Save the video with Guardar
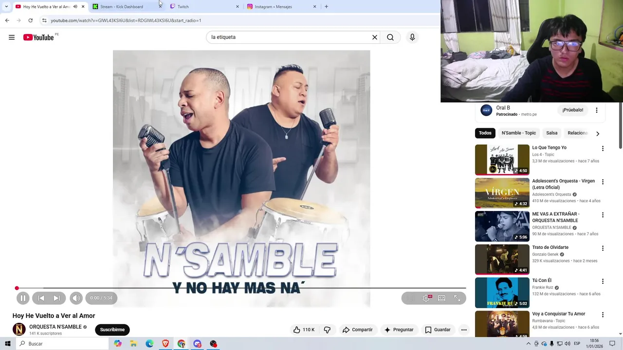 tap(438, 330)
